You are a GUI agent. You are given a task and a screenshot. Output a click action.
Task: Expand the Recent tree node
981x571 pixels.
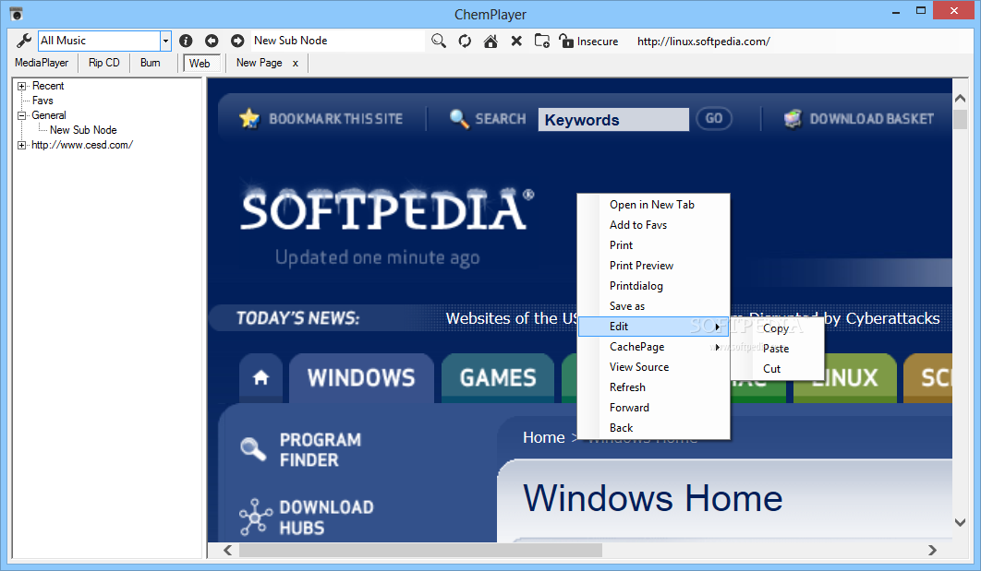click(22, 86)
